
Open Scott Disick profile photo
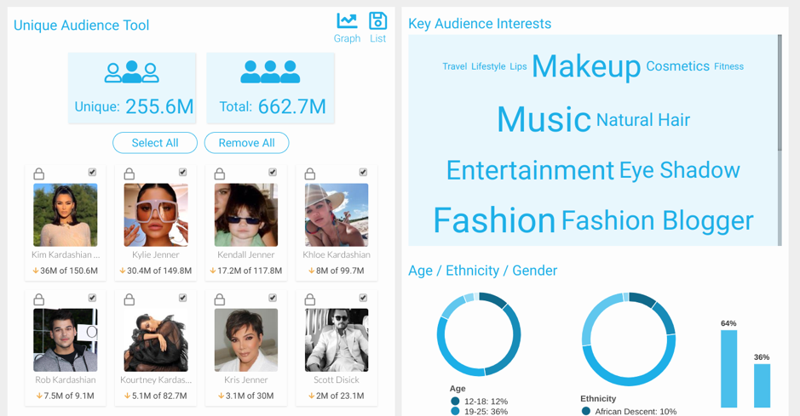[x=337, y=340]
